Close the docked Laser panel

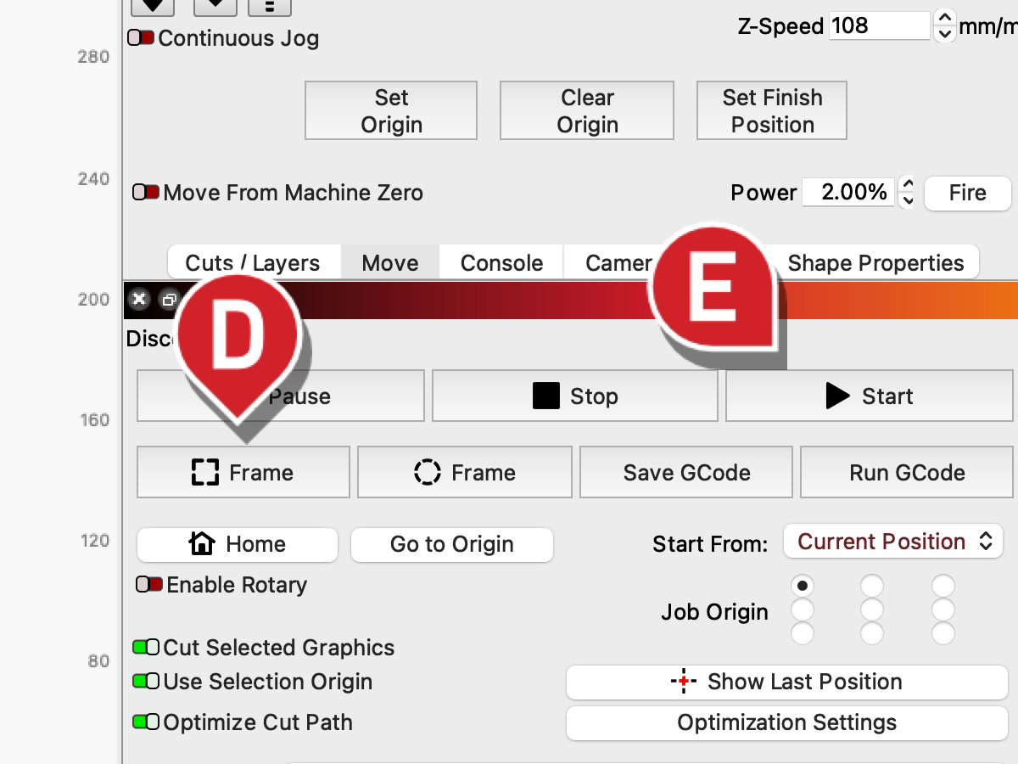pos(140,300)
